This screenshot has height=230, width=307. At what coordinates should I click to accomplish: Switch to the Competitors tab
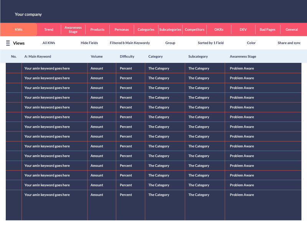point(195,30)
